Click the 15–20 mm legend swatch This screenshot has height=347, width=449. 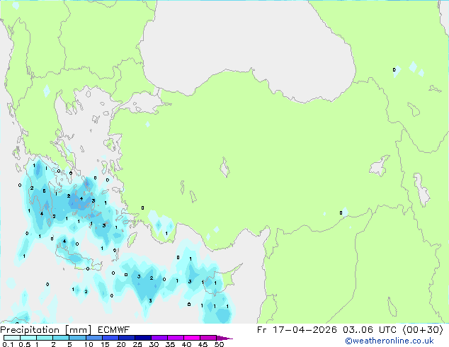(110, 338)
